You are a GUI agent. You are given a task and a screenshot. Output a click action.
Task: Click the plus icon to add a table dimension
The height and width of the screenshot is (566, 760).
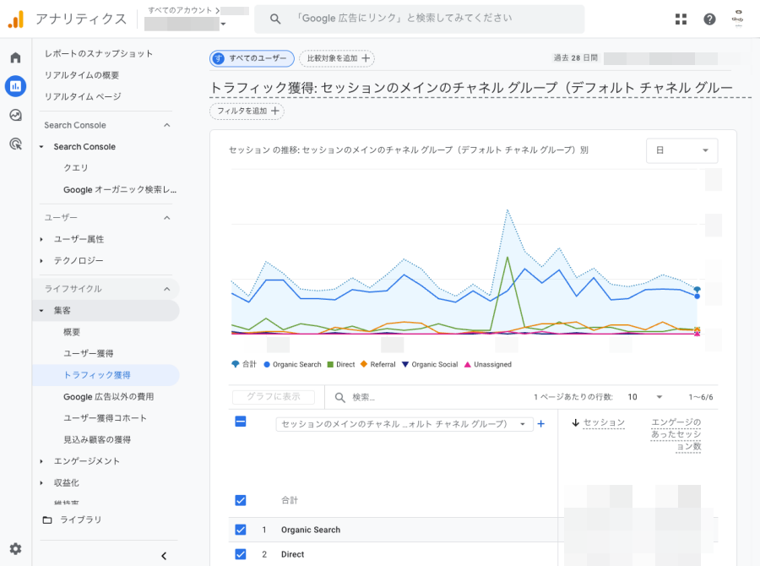(541, 424)
